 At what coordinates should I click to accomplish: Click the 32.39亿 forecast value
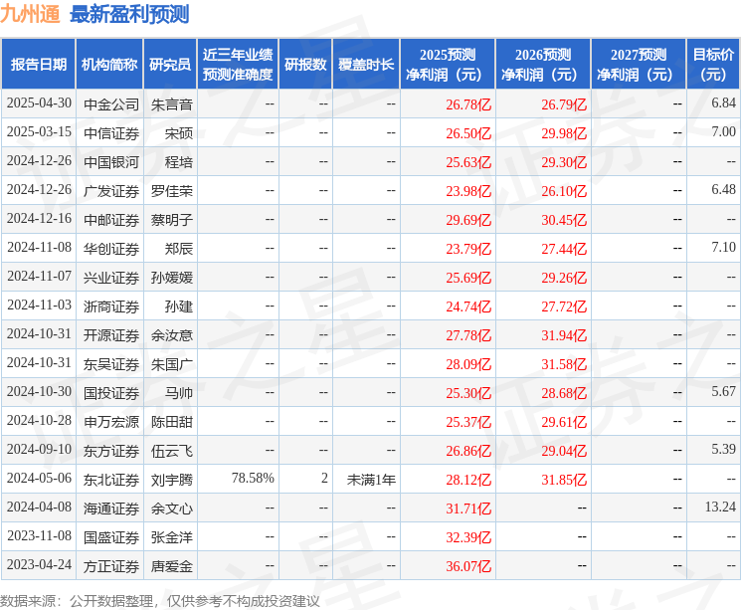tap(468, 537)
